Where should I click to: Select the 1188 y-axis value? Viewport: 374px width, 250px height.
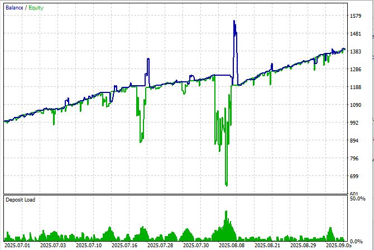click(x=356, y=87)
